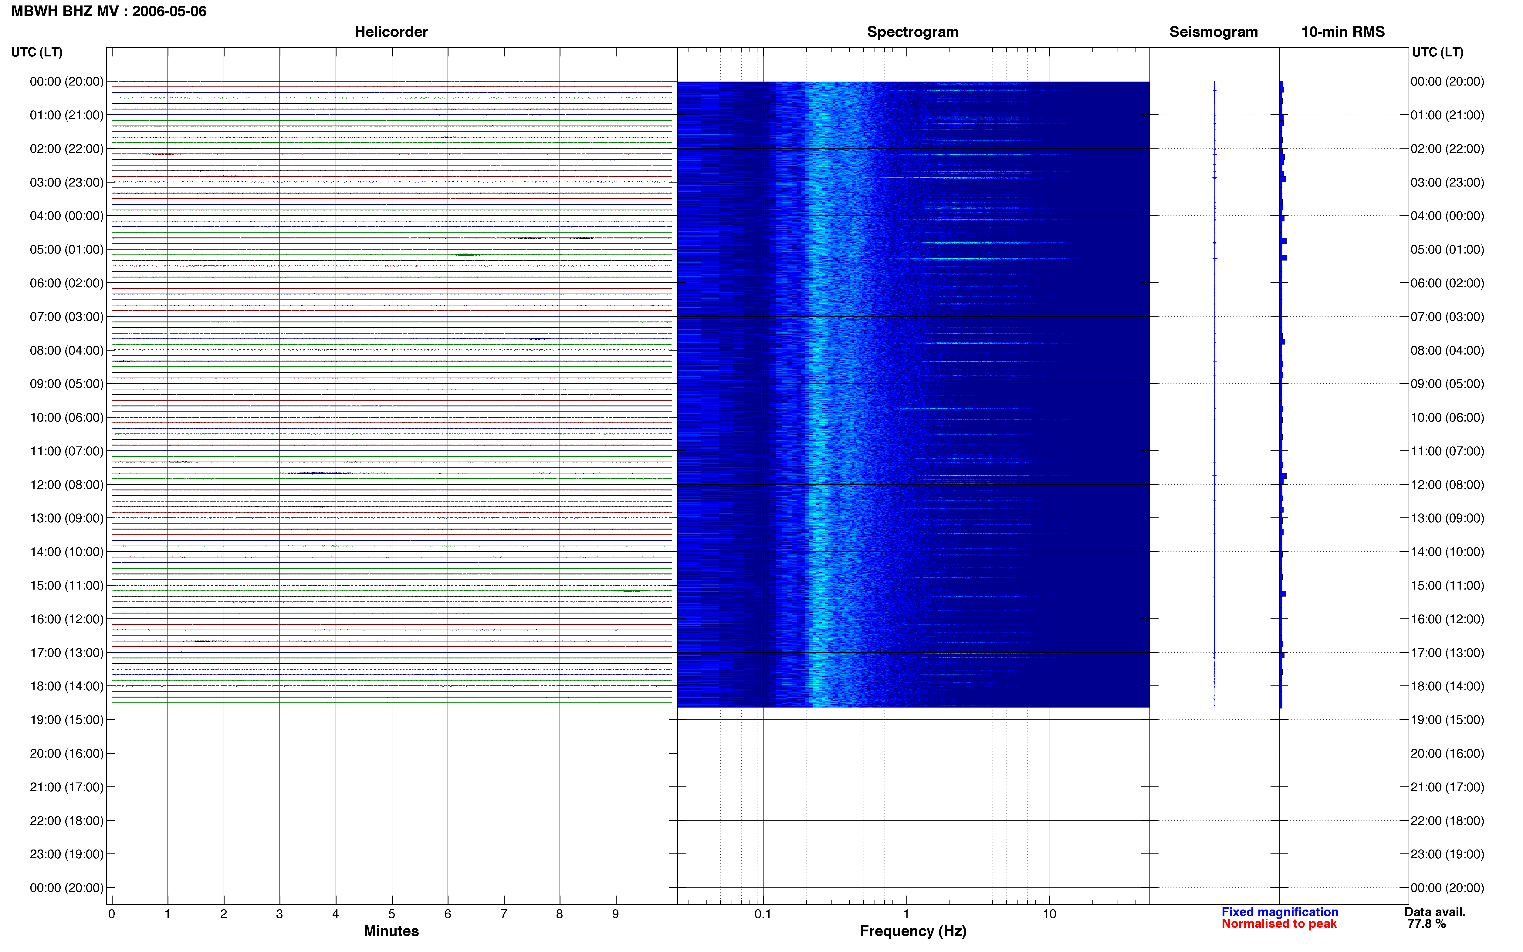The width and height of the screenshot is (1523, 952).
Task: Click the Seismogram panel title
Action: (x=1213, y=32)
